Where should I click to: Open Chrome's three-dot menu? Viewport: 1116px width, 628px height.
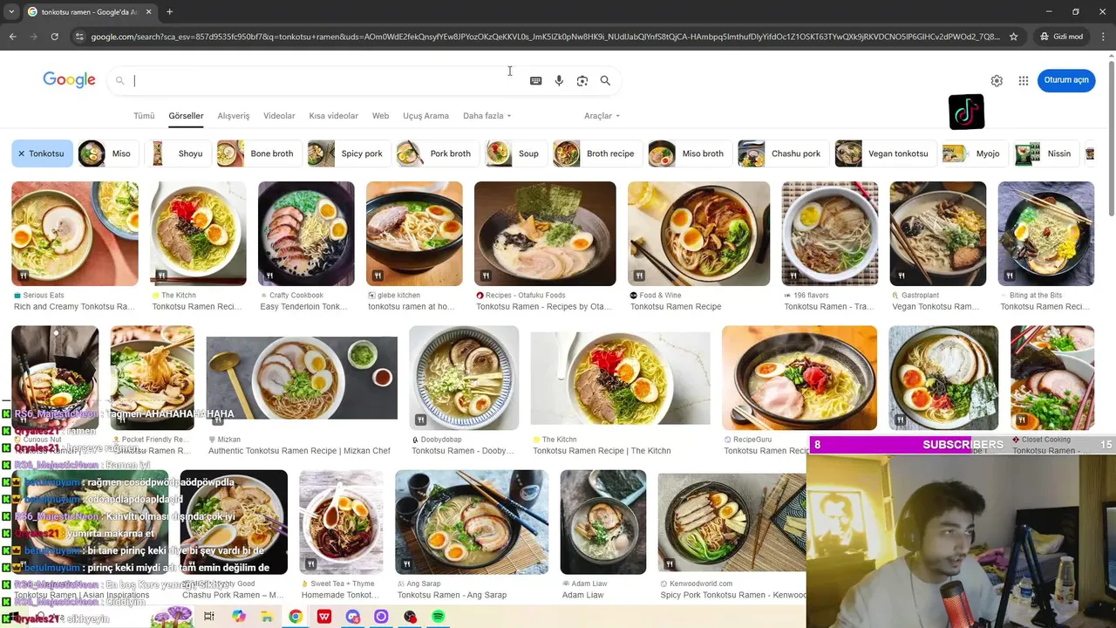1103,37
